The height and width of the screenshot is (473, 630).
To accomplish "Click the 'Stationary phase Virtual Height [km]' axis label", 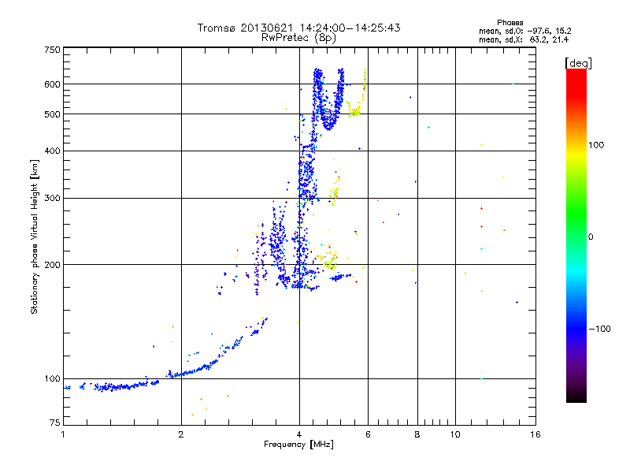I will click(x=35, y=236).
